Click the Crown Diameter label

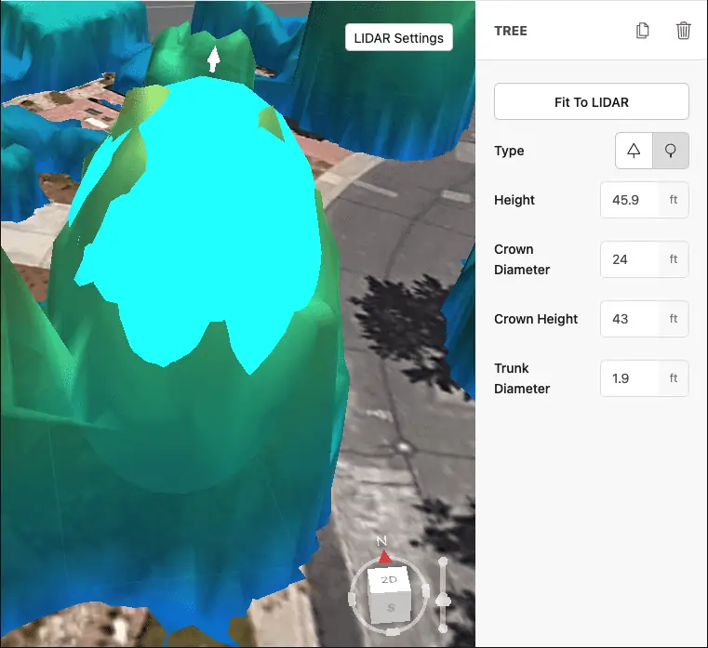pyautogui.click(x=522, y=259)
